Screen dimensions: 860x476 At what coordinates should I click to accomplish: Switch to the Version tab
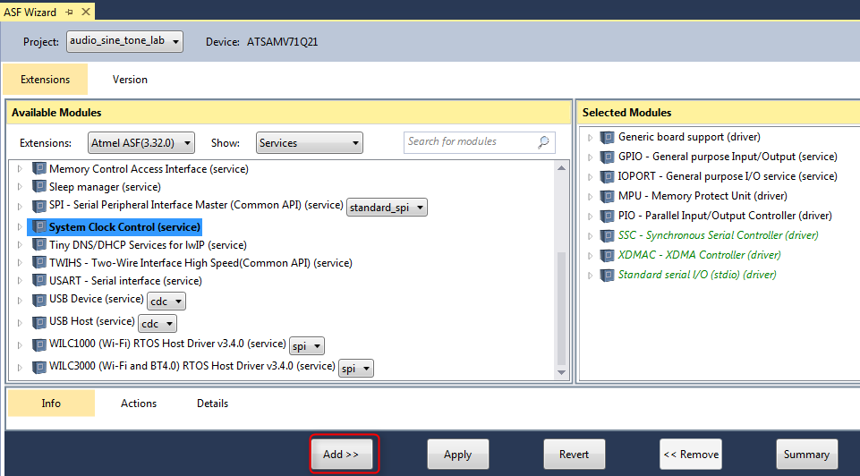(x=130, y=80)
